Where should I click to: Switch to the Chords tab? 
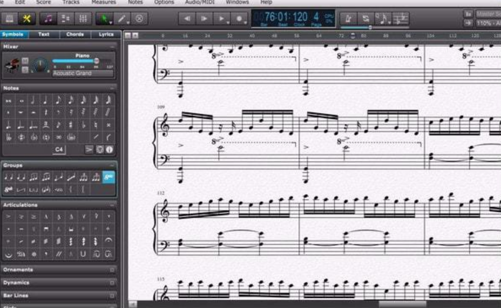[74, 34]
